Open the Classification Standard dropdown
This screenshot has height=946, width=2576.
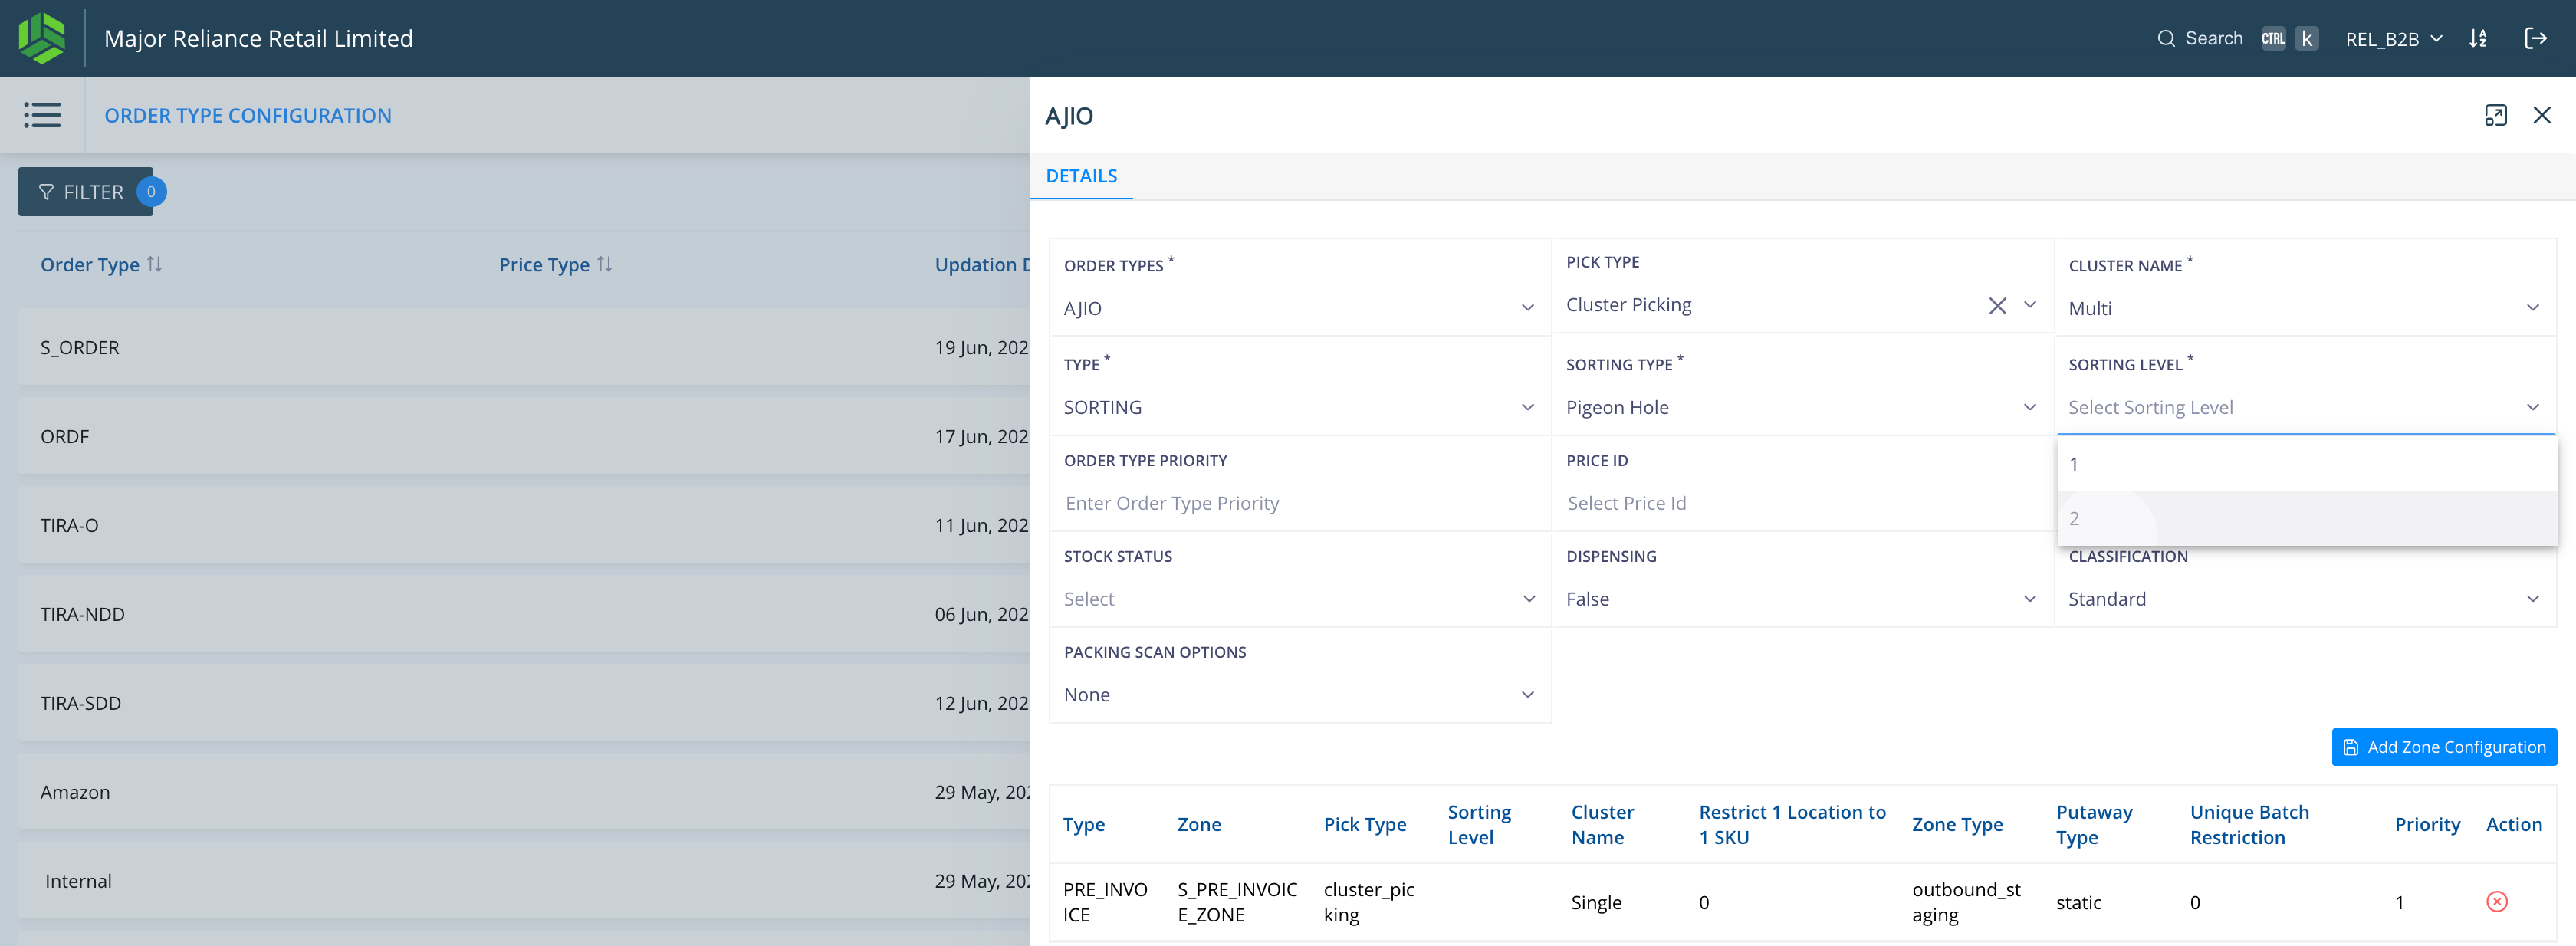click(x=2304, y=599)
